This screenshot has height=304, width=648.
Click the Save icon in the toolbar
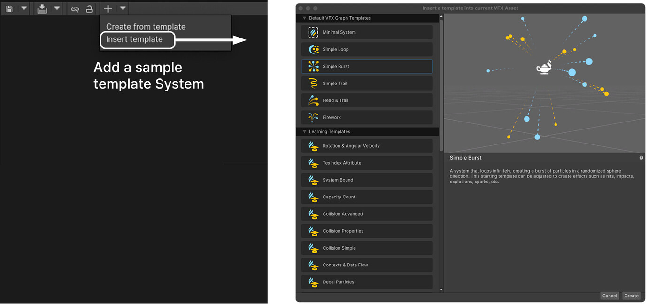point(8,8)
